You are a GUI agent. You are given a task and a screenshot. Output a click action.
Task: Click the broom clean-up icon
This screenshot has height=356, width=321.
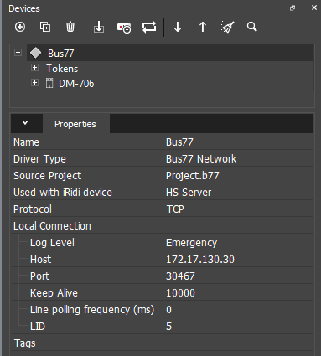(228, 27)
